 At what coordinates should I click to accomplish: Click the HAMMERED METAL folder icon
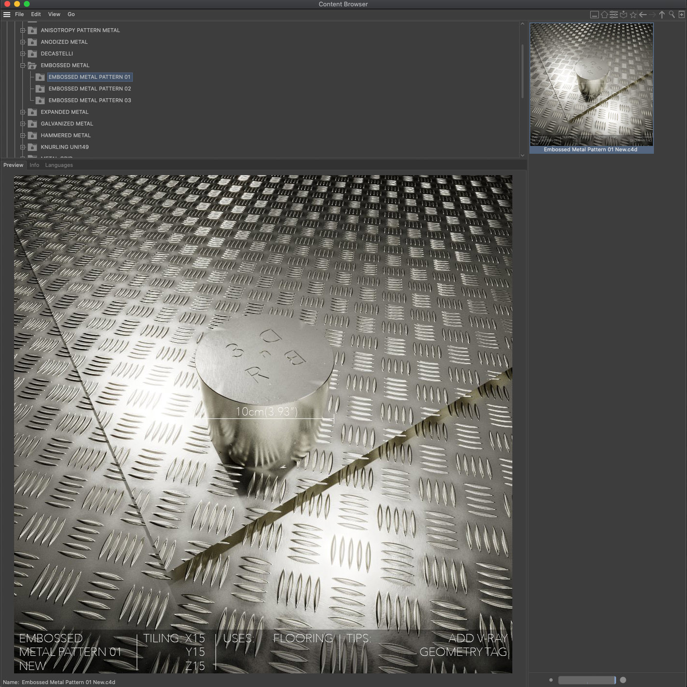point(33,135)
